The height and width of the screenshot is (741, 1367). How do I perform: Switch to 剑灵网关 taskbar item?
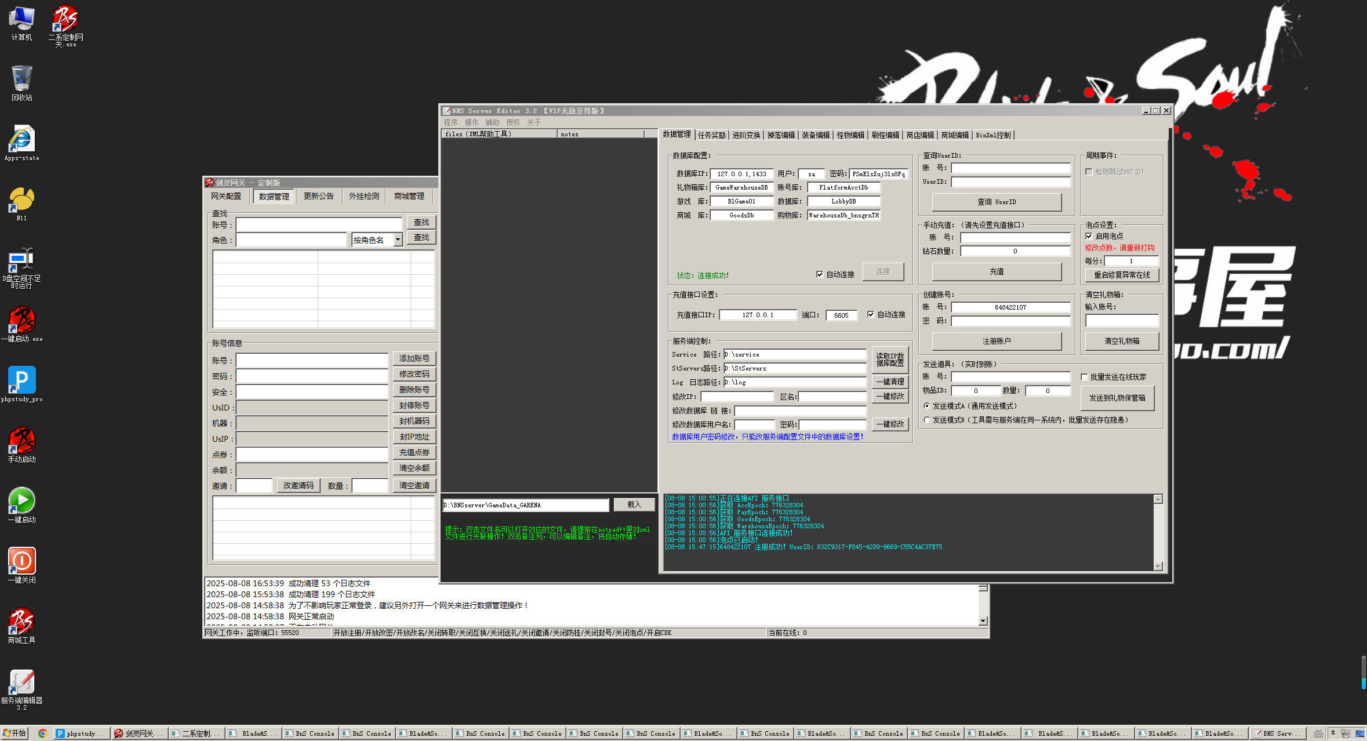click(x=139, y=733)
